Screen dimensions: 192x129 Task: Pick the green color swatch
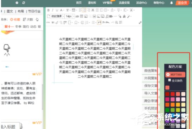tap(167, 110)
